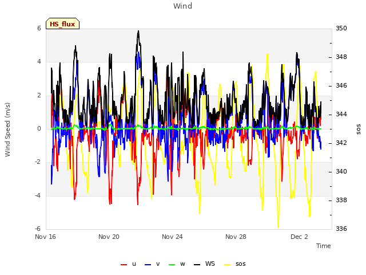Click the black WS legend swatch
The width and height of the screenshot is (366, 275).
197,265
